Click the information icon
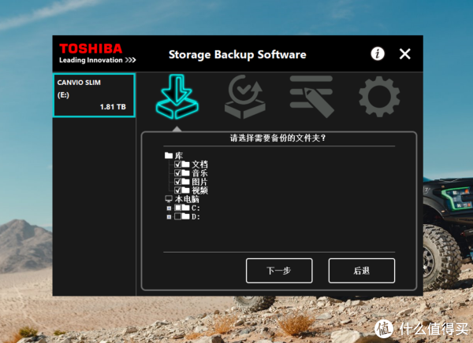Viewport: 473px width, 343px height. [378, 54]
